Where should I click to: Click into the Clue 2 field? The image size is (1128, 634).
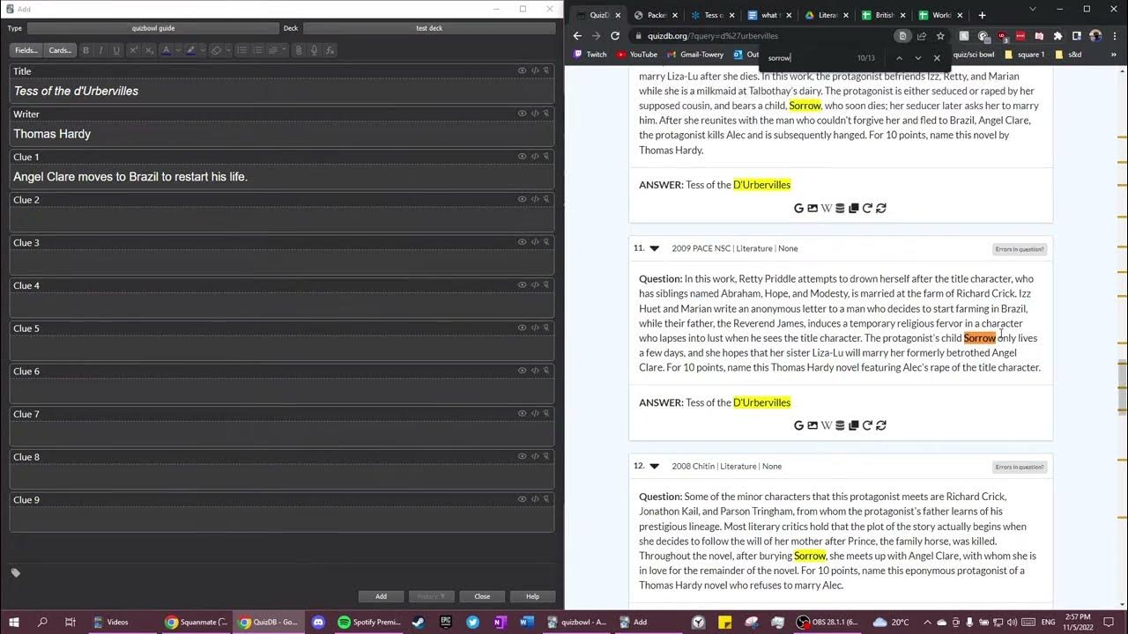[282, 219]
